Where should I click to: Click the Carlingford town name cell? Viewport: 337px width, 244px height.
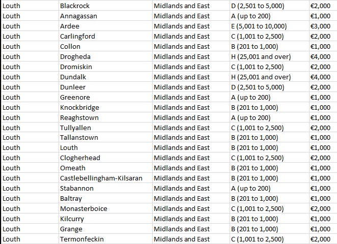[x=105, y=36]
